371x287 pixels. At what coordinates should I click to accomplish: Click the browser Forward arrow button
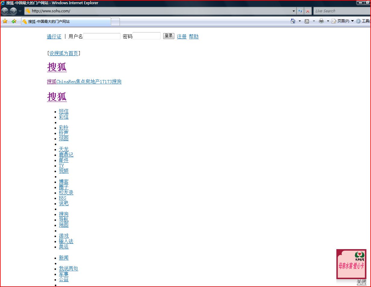[13, 11]
